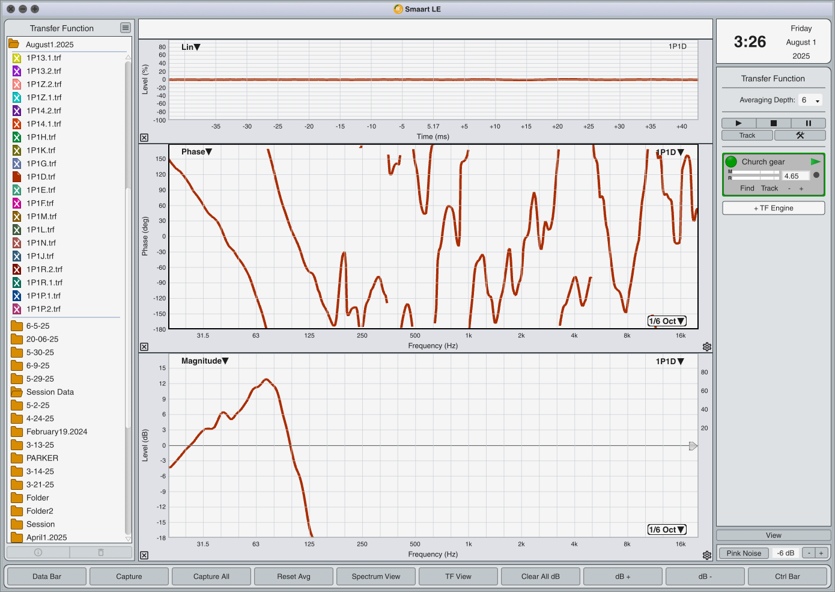This screenshot has width=835, height=592.
Task: Click the pause measurement button
Action: 808,123
